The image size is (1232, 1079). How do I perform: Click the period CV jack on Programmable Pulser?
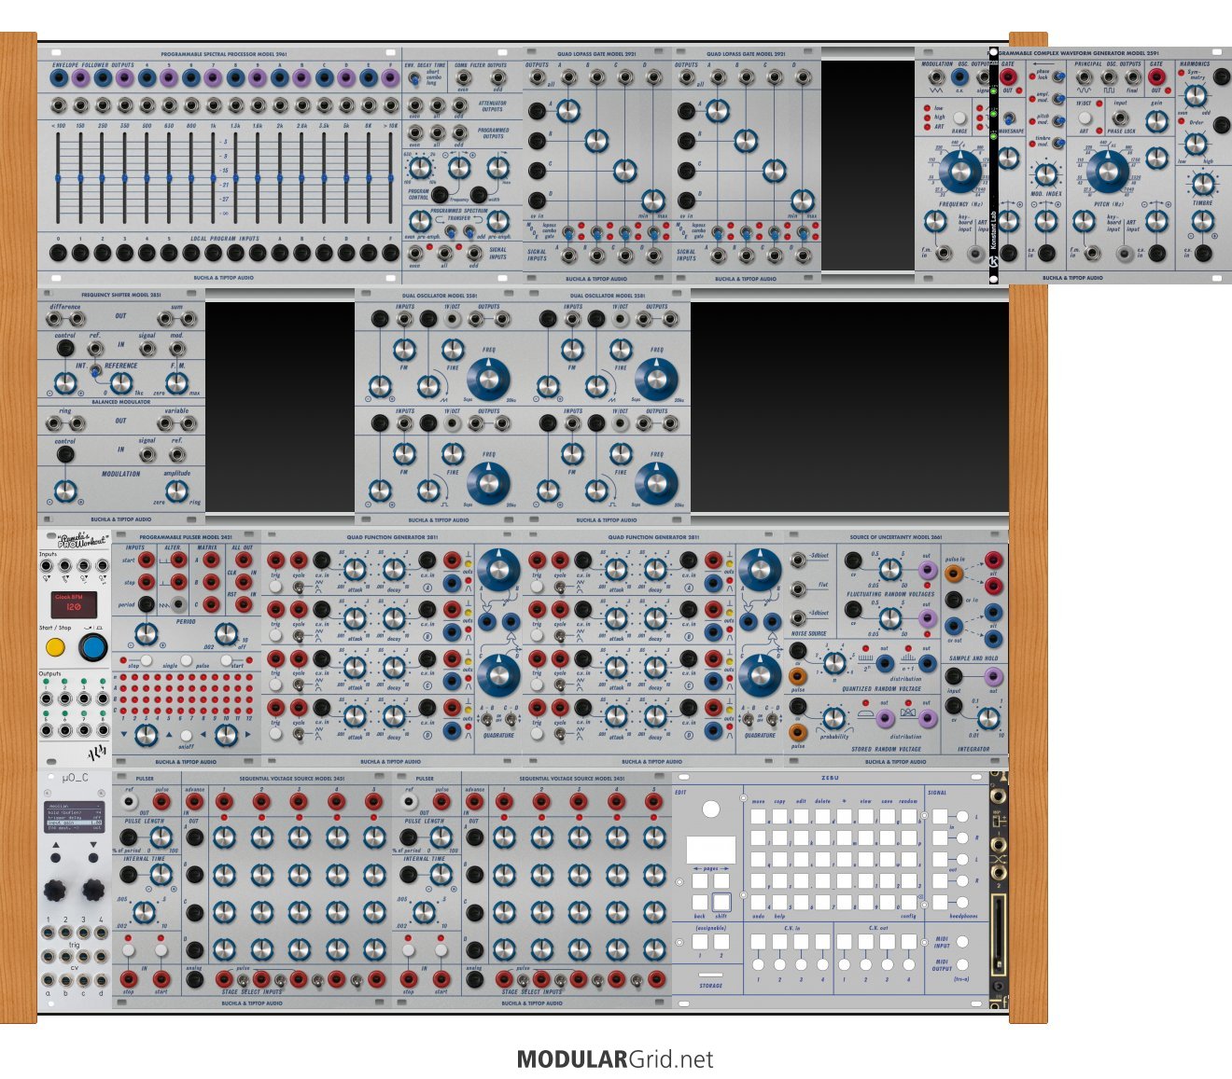click(147, 604)
